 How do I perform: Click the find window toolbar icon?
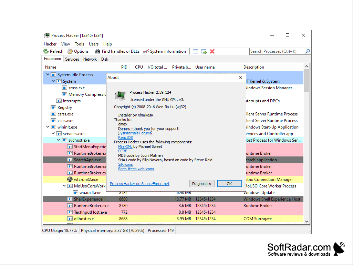(195, 51)
